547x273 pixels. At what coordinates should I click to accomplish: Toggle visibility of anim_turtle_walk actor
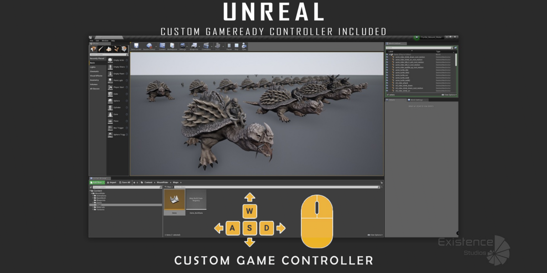point(387,78)
